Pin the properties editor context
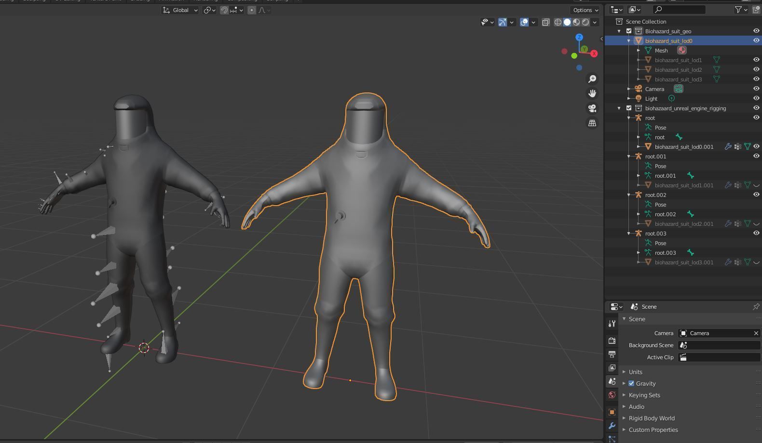Image resolution: width=762 pixels, height=443 pixels. [x=756, y=307]
